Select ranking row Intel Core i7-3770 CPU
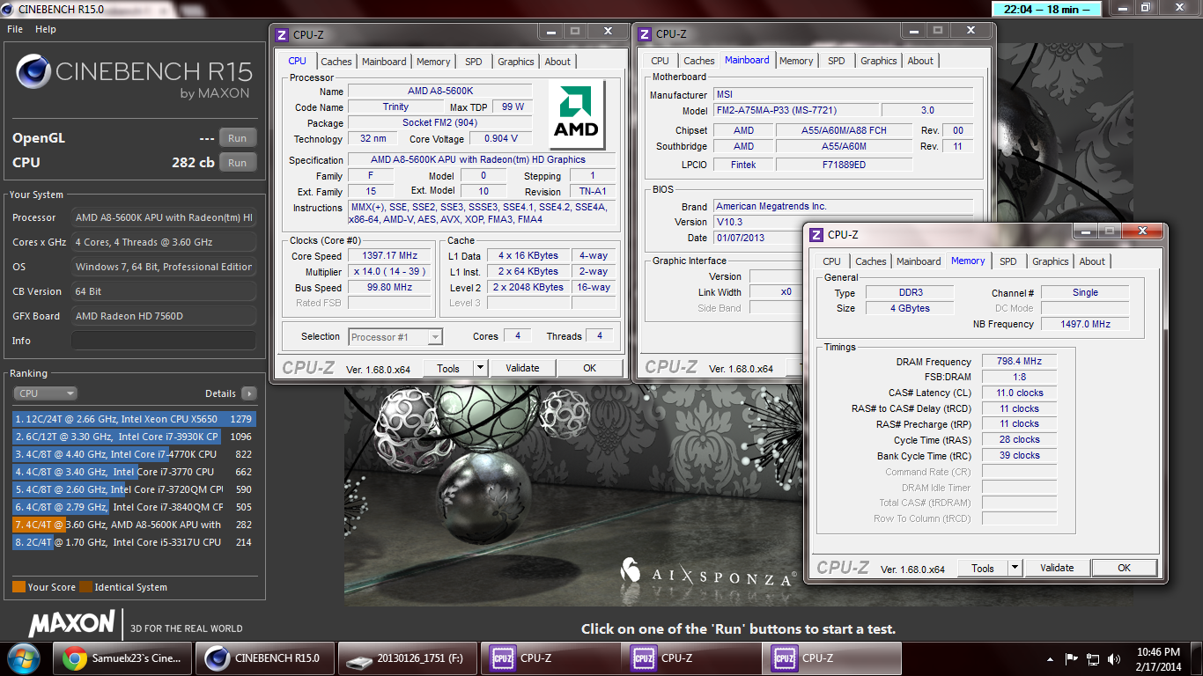Image resolution: width=1203 pixels, height=676 pixels. pos(133,472)
